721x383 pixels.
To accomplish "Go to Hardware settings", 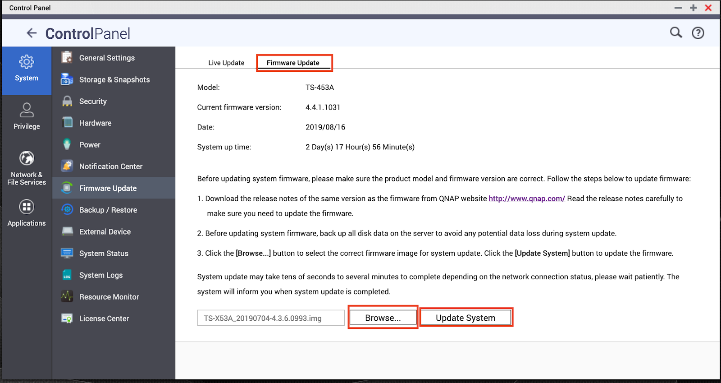I will pyautogui.click(x=95, y=123).
